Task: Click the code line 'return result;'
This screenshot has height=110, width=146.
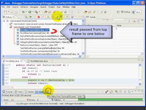Action: tap(38, 83)
